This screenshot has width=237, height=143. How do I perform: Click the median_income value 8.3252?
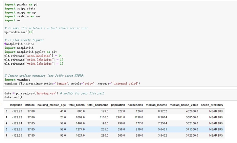(163, 111)
